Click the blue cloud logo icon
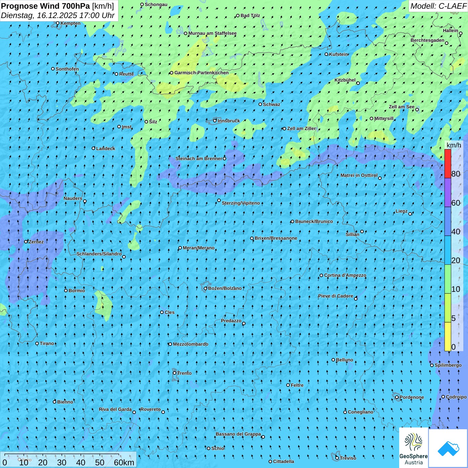 (448, 448)
